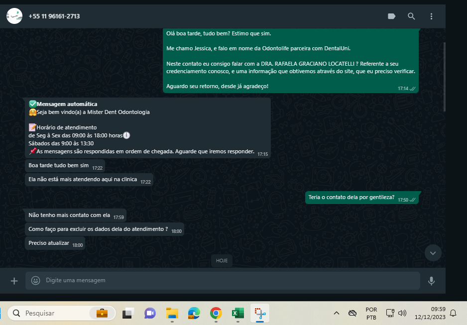Show hidden system tray icons
The width and height of the screenshot is (467, 325).
pyautogui.click(x=337, y=313)
